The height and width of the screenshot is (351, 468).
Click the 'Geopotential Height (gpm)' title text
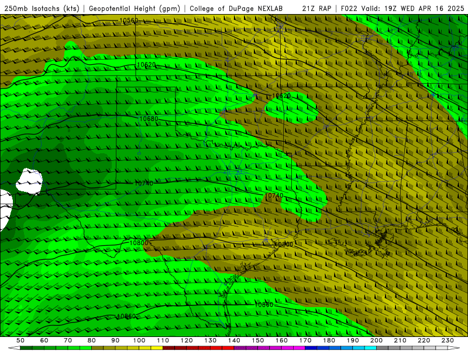[135, 9]
